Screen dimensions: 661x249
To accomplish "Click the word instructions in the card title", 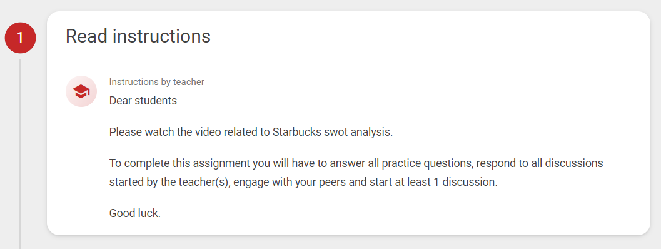I will coord(162,36).
